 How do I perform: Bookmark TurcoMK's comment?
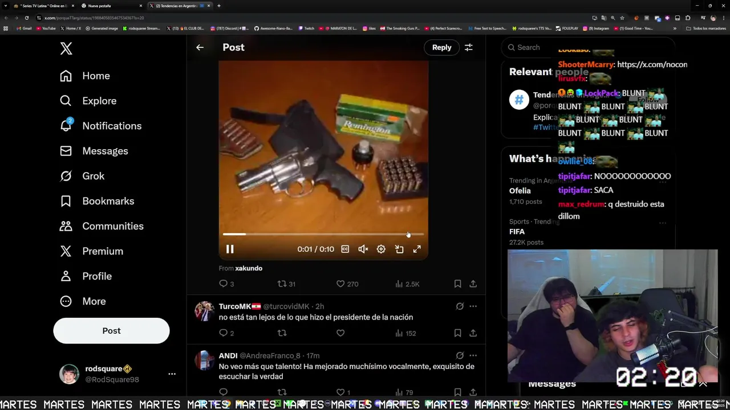[x=457, y=333]
